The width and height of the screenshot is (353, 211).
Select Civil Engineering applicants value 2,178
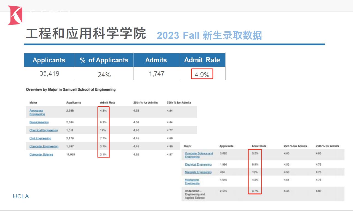[70, 138]
